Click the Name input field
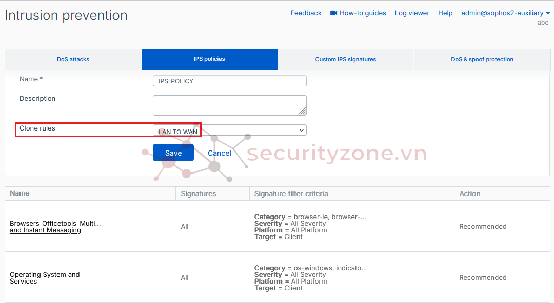The height and width of the screenshot is (303, 554). coord(229,81)
